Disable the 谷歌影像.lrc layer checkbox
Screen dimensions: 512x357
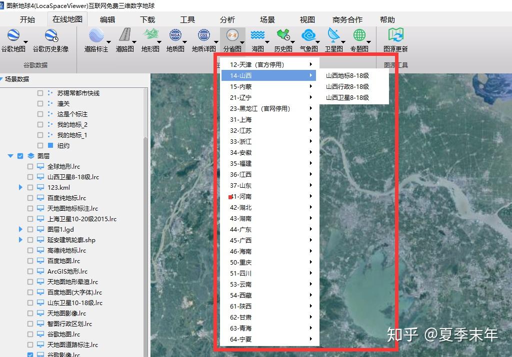point(30,355)
